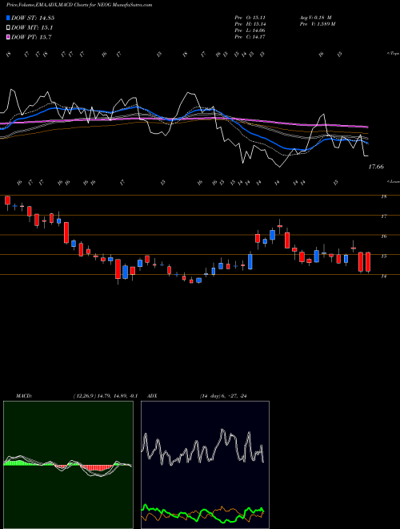The height and width of the screenshot is (529, 400).
Task: Select the white DOW MT legend swatch
Action: pyautogui.click(x=9, y=28)
